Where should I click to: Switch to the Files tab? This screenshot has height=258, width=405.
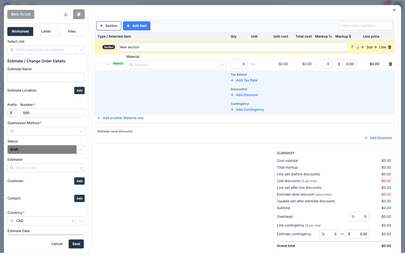72,31
